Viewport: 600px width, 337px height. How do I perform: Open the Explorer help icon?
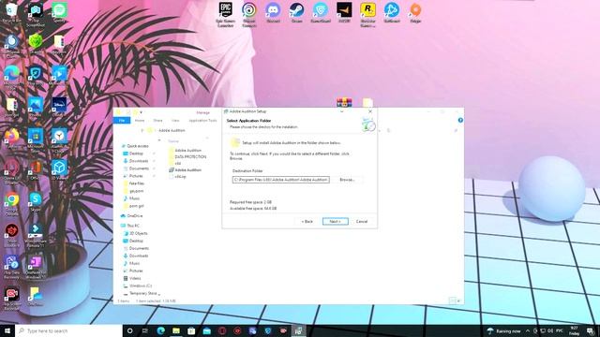click(460, 120)
